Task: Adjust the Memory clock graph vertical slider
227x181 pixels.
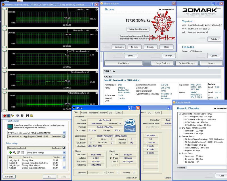Action: pyautogui.click(x=5, y=38)
